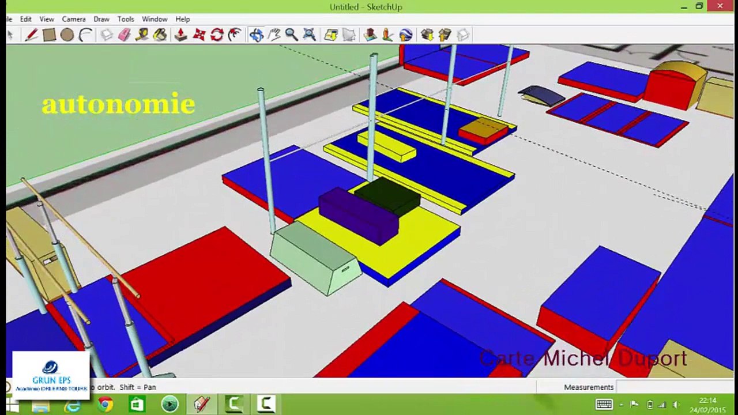Open the Edit menu
This screenshot has height=415, width=738.
click(26, 19)
